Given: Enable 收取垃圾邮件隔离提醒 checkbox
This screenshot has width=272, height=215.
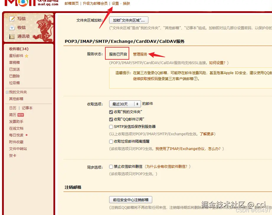Looking at the screenshot, I should 111,141.
